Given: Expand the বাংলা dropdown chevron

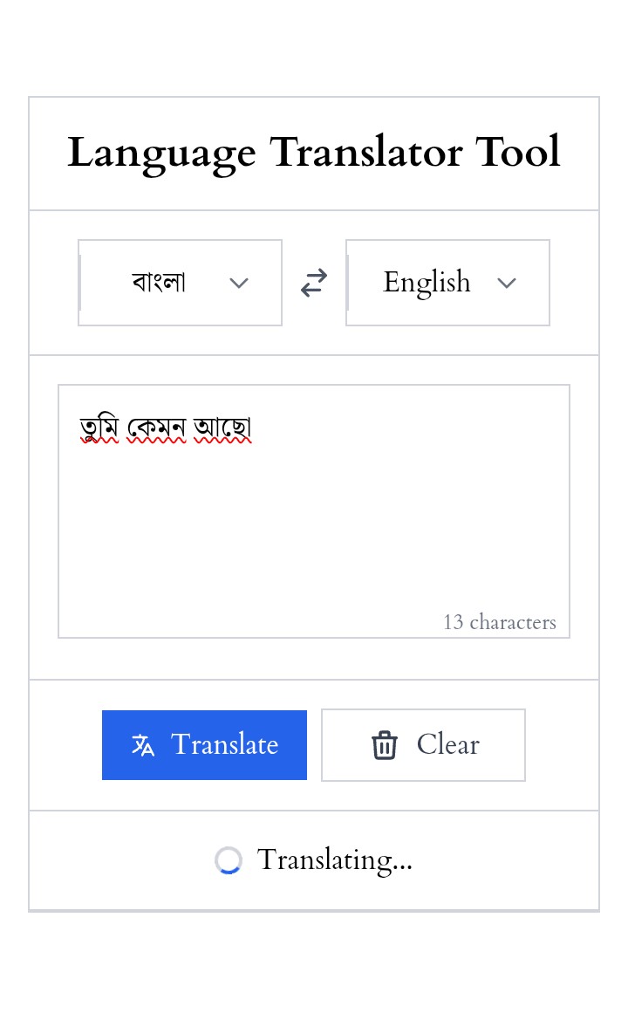Looking at the screenshot, I should pyautogui.click(x=239, y=283).
